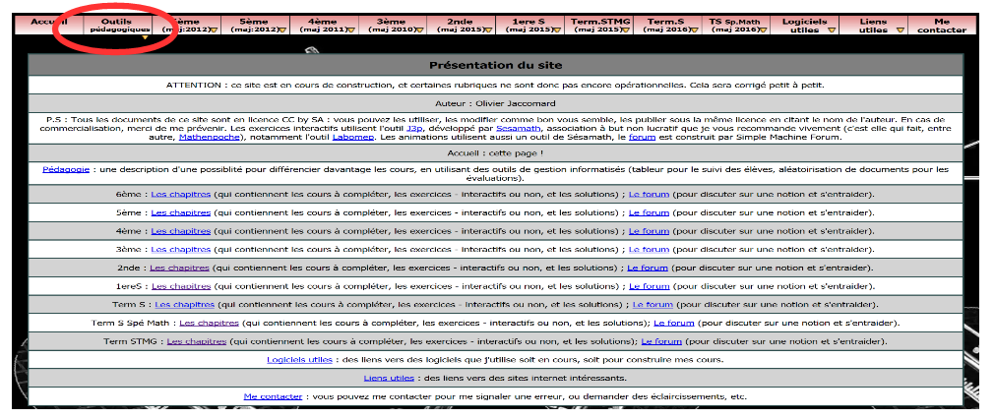
Task: Open Les chapitres in the Term STMG row
Action: [197, 341]
